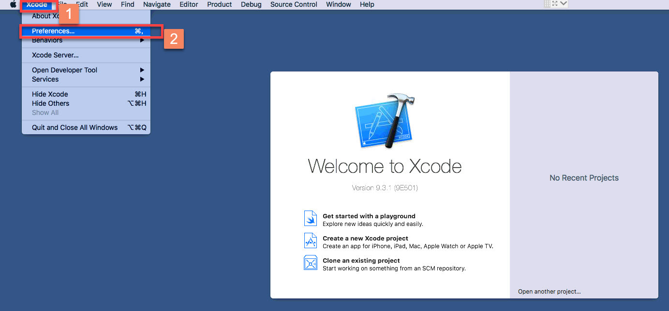669x311 pixels.
Task: Choose Quit and Close All Windows
Action: [x=86, y=127]
